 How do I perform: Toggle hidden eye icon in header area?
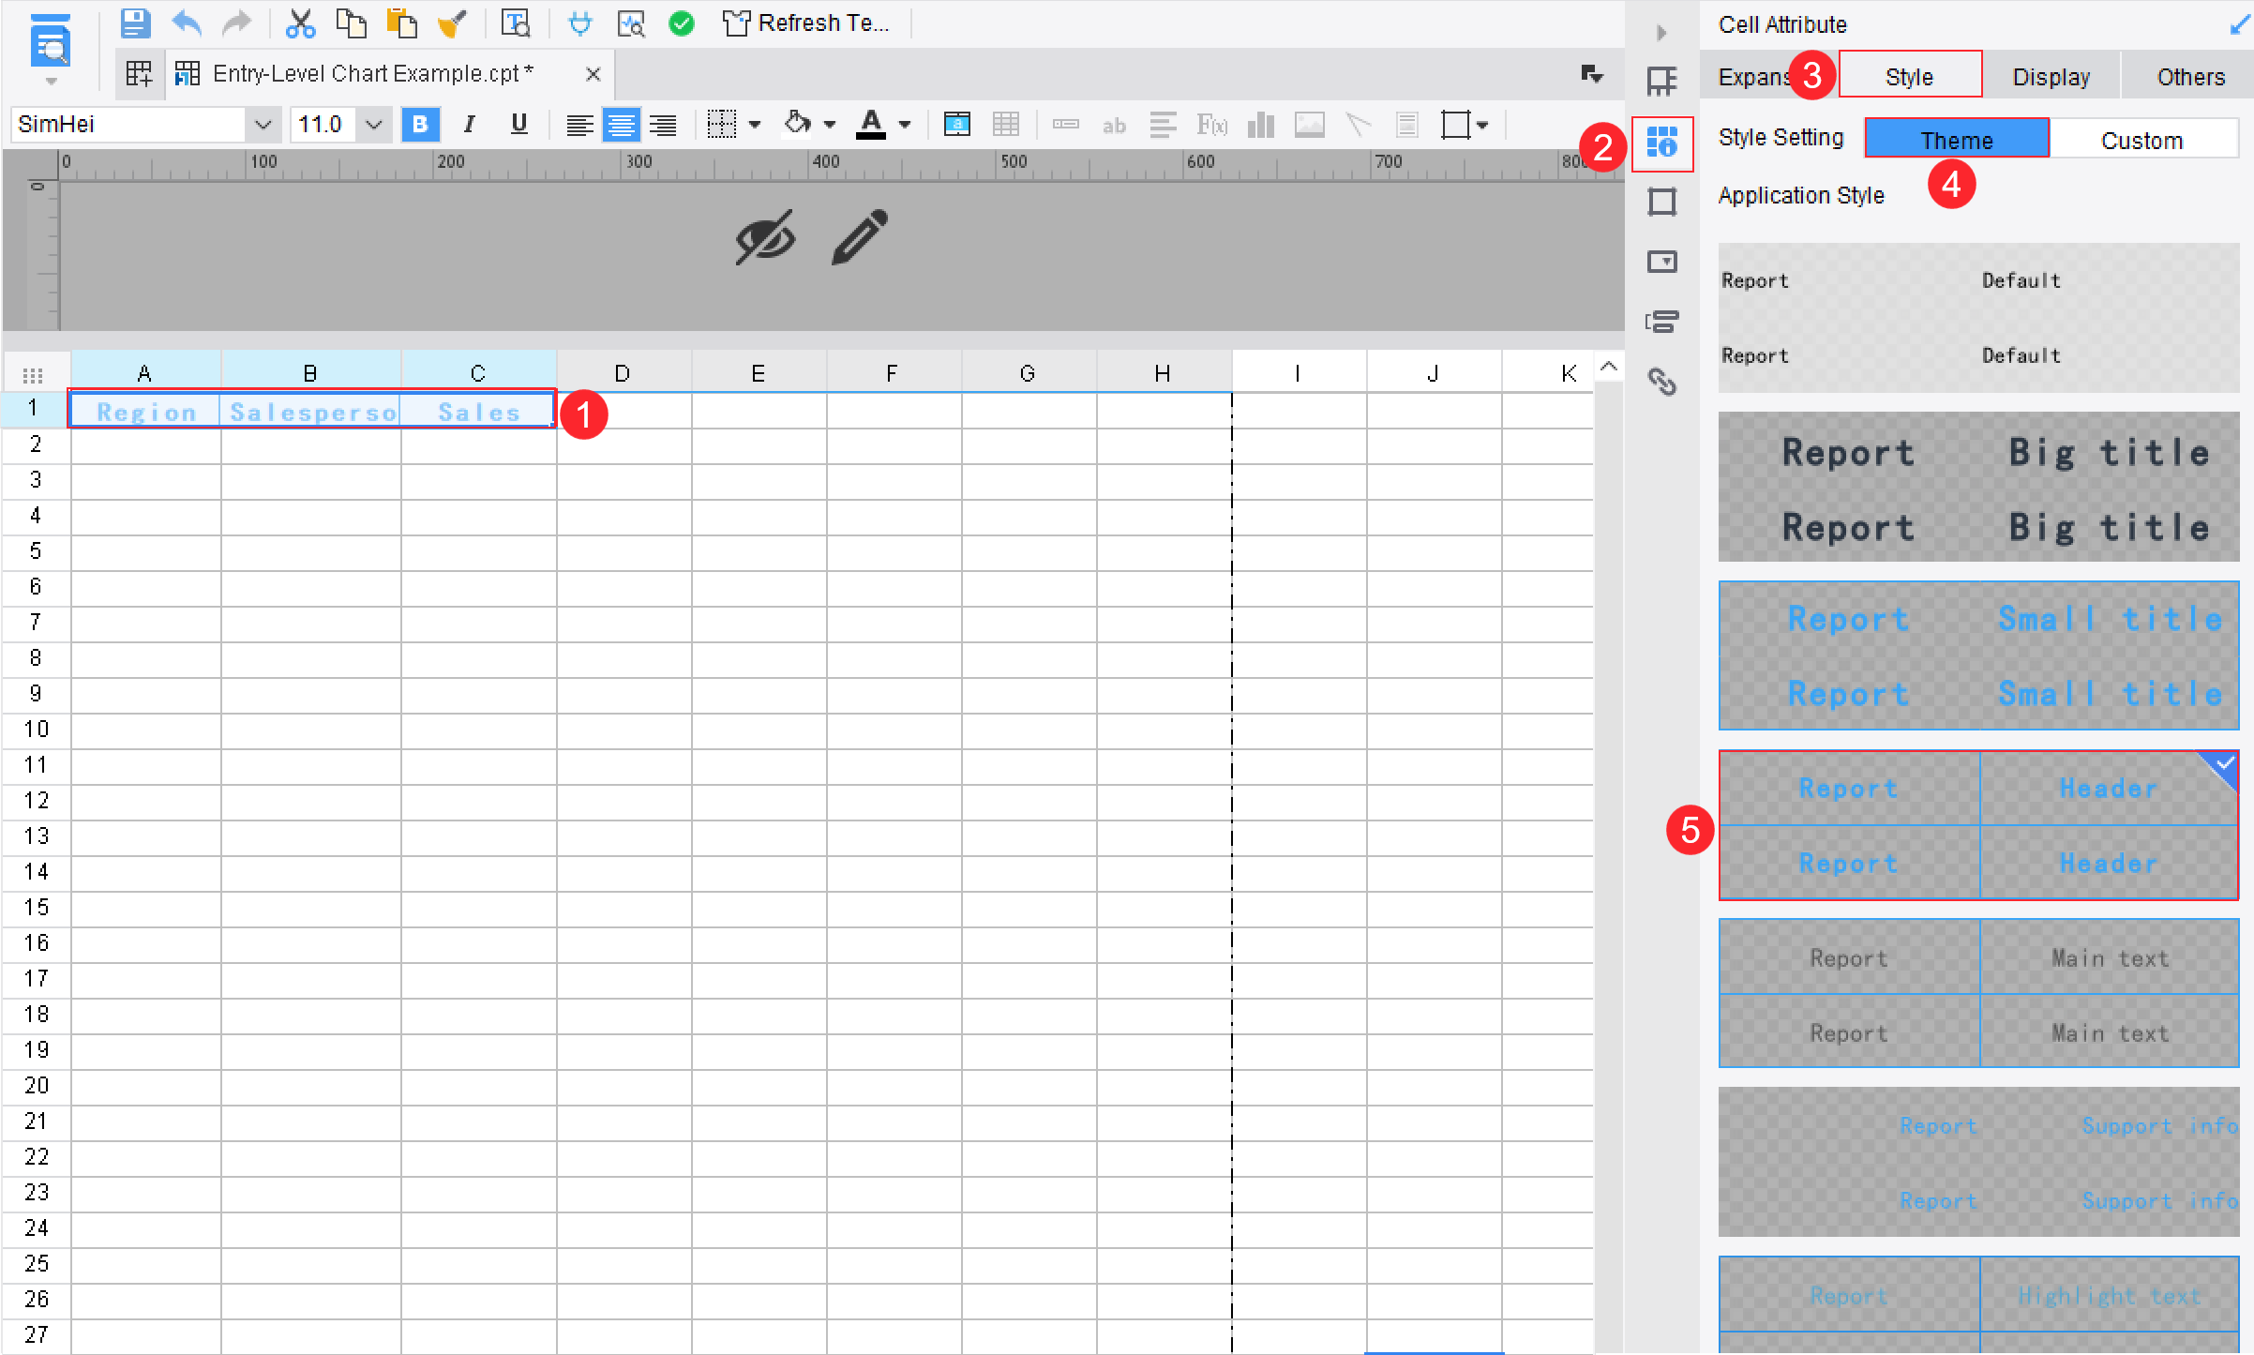tap(765, 237)
